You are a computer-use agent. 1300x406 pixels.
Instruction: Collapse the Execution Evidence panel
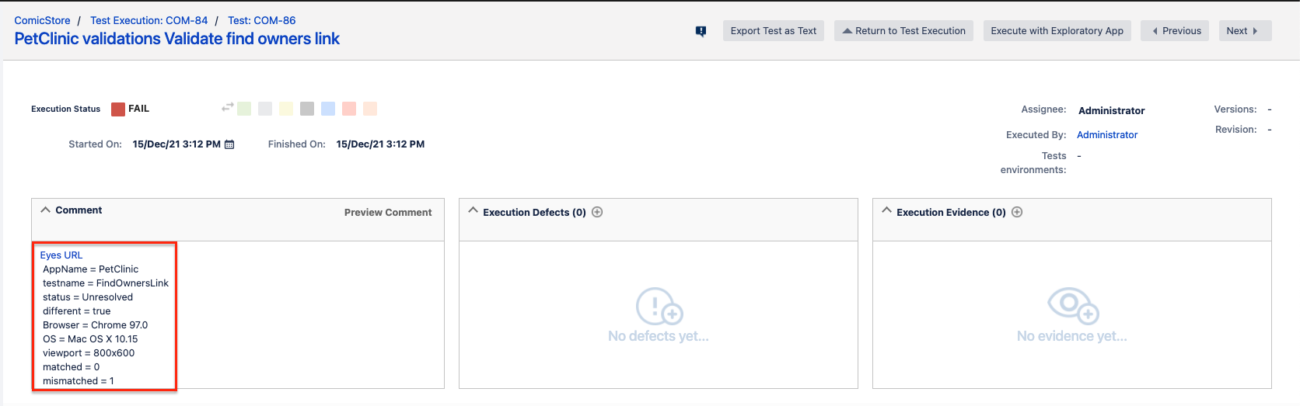pyautogui.click(x=886, y=210)
